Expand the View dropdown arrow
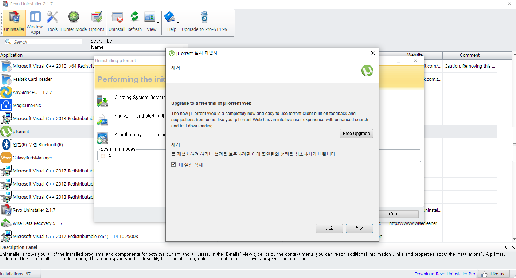The height and width of the screenshot is (278, 516). [x=159, y=23]
